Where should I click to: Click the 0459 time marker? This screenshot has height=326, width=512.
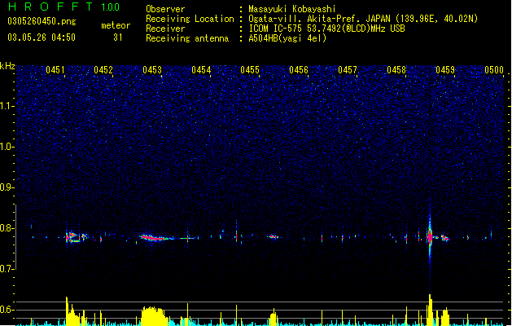point(445,70)
